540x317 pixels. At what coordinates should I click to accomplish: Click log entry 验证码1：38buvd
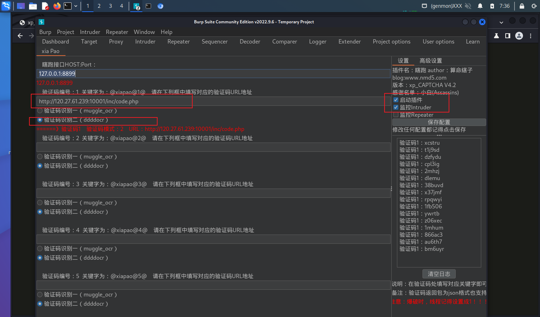point(421,185)
